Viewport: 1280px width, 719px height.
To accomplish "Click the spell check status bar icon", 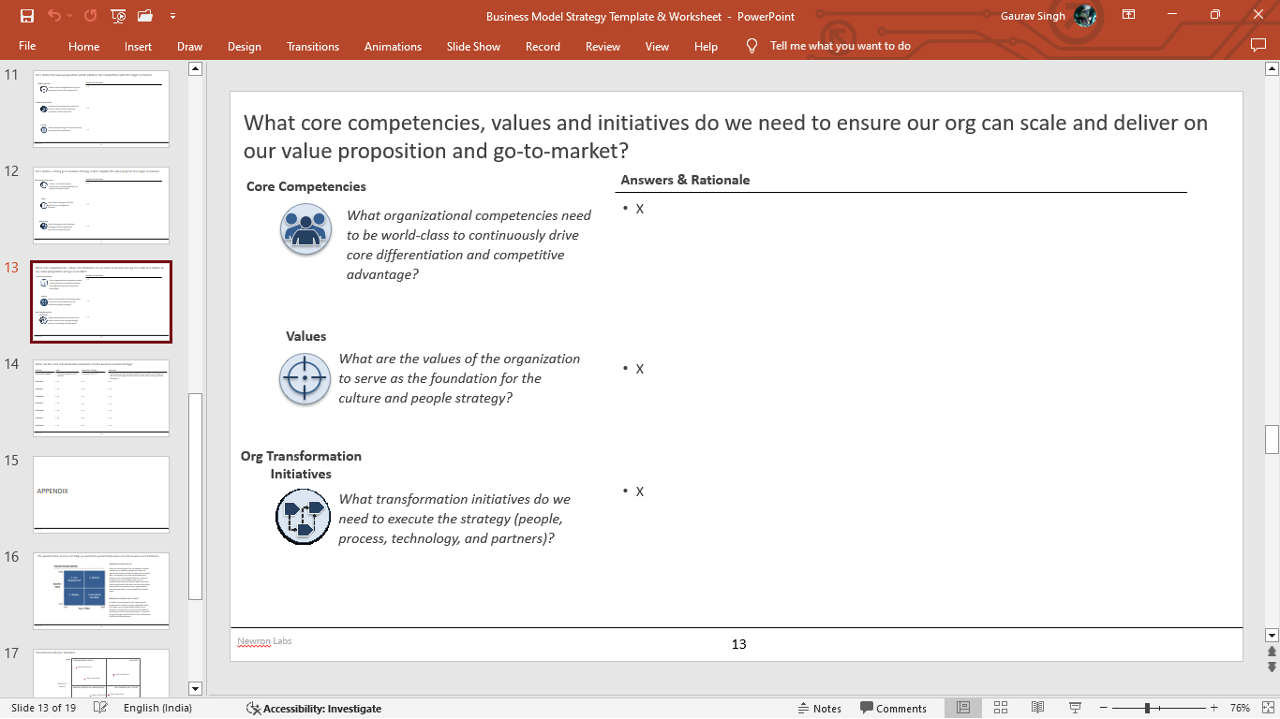I will tap(100, 708).
